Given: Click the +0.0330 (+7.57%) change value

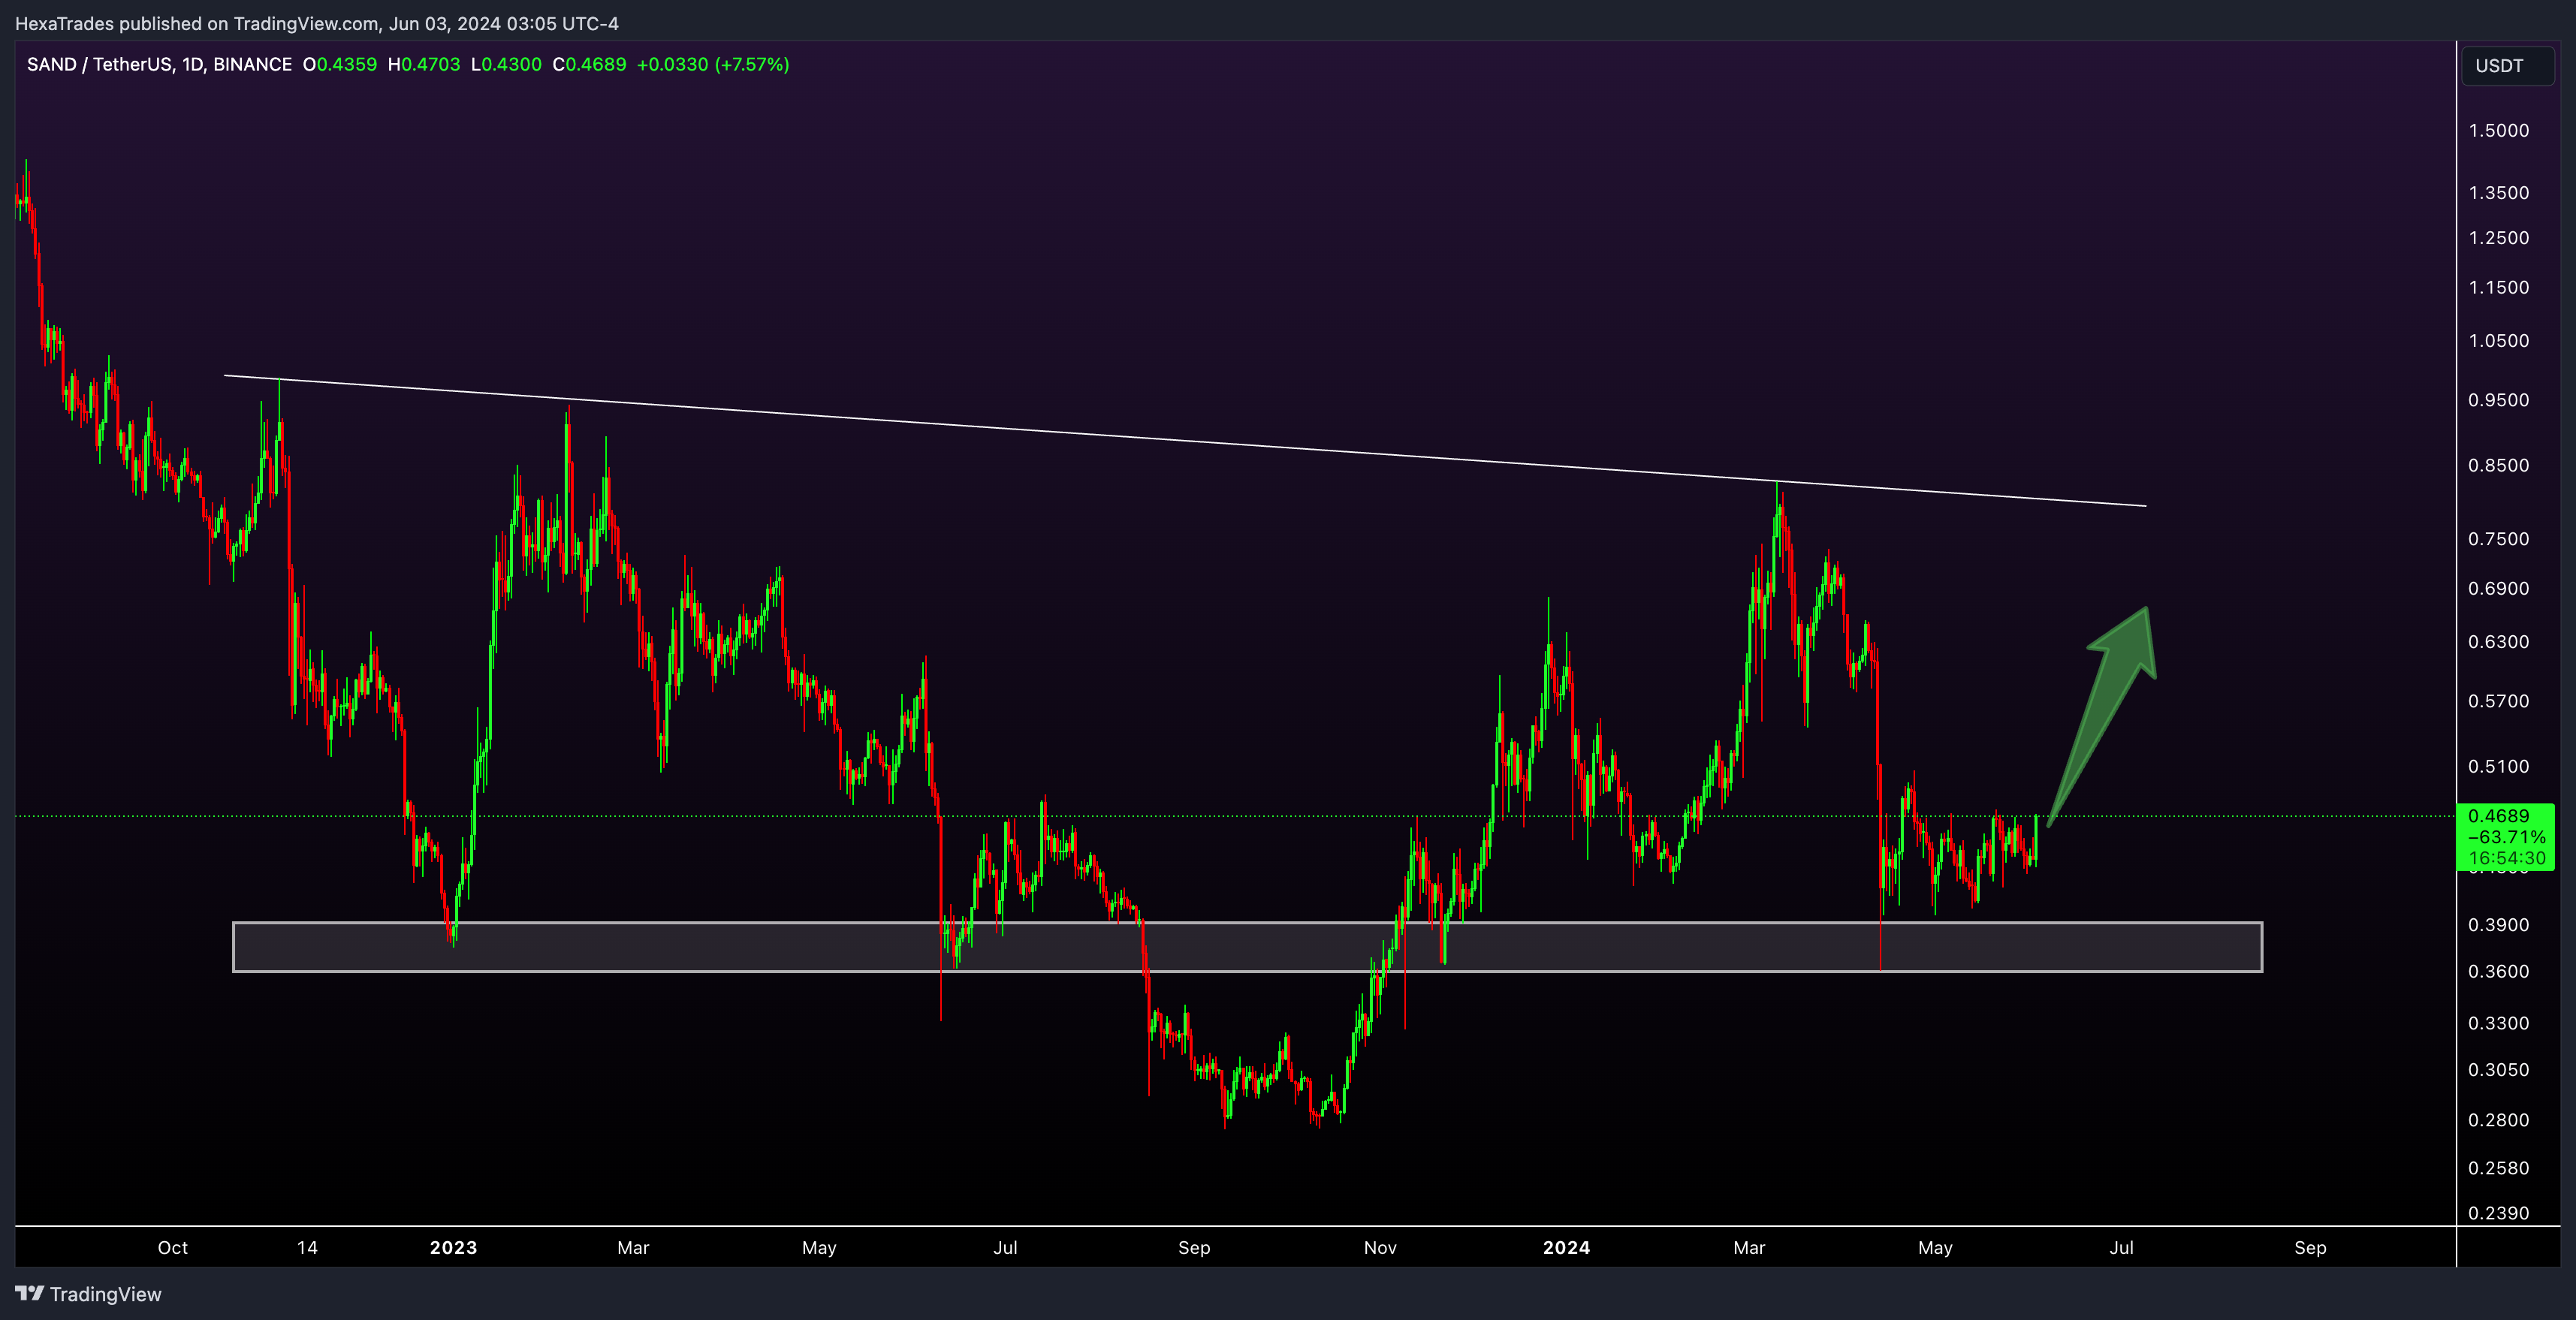Looking at the screenshot, I should 713,65.
